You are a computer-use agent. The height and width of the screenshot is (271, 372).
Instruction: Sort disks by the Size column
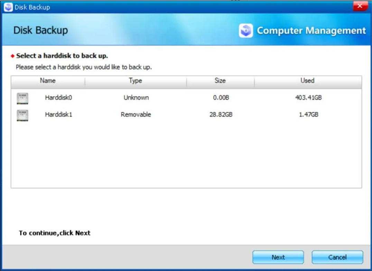[221, 80]
